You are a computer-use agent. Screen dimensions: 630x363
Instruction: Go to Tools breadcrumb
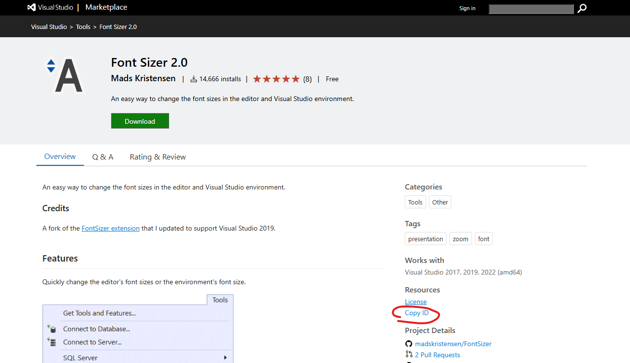tap(83, 27)
